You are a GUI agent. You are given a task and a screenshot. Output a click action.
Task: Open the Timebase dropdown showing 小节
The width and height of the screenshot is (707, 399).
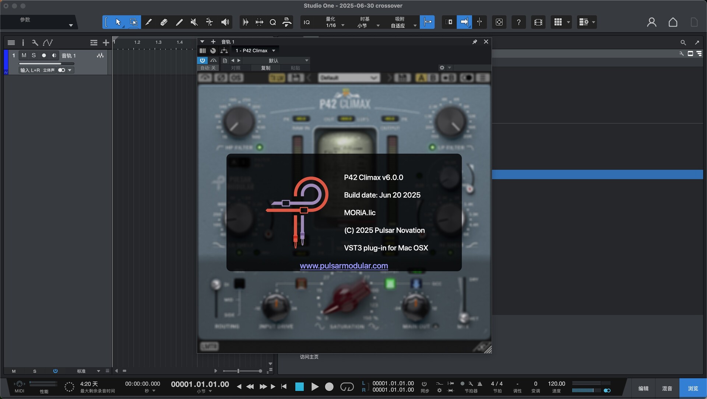point(368,25)
